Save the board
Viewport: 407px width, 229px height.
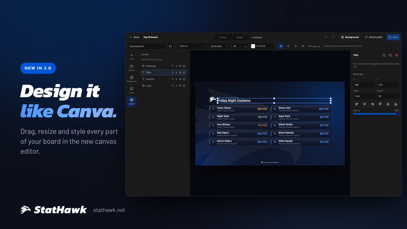(393, 37)
